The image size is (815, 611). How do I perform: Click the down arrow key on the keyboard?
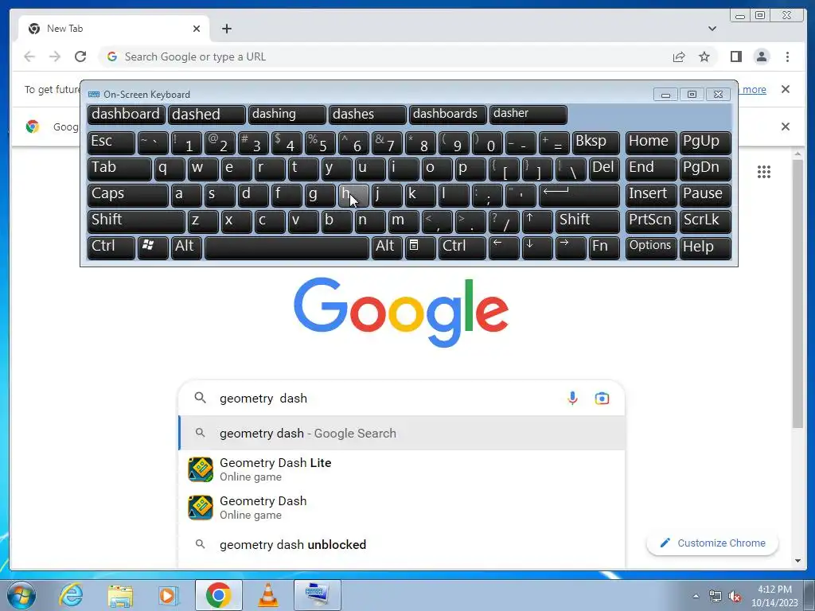(x=537, y=247)
